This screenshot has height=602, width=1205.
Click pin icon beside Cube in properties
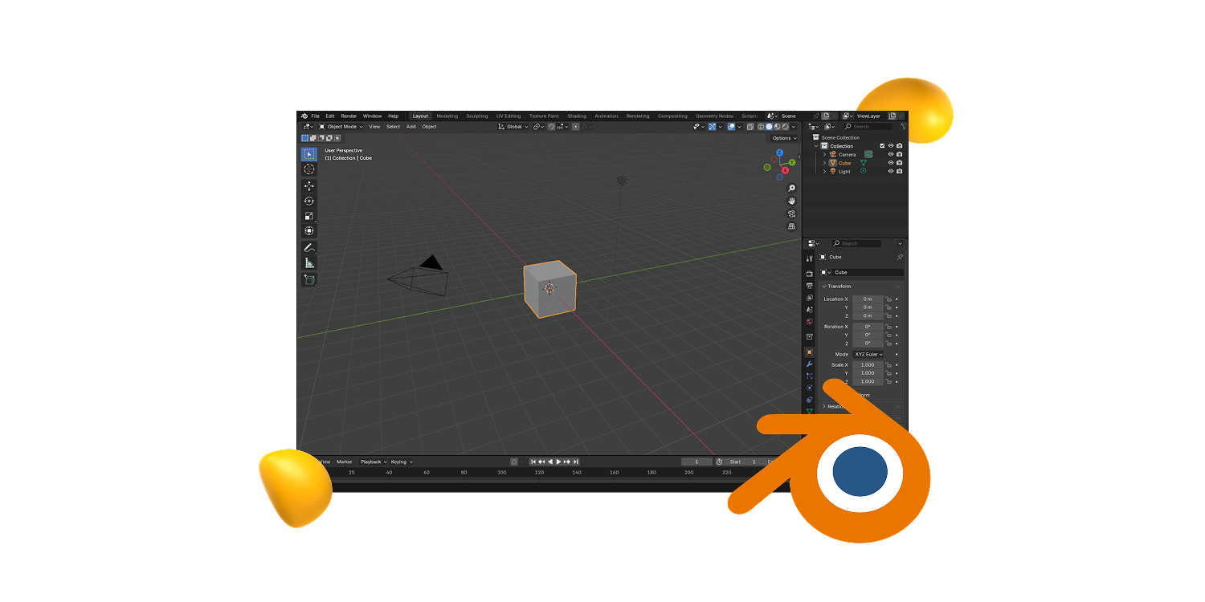click(900, 257)
